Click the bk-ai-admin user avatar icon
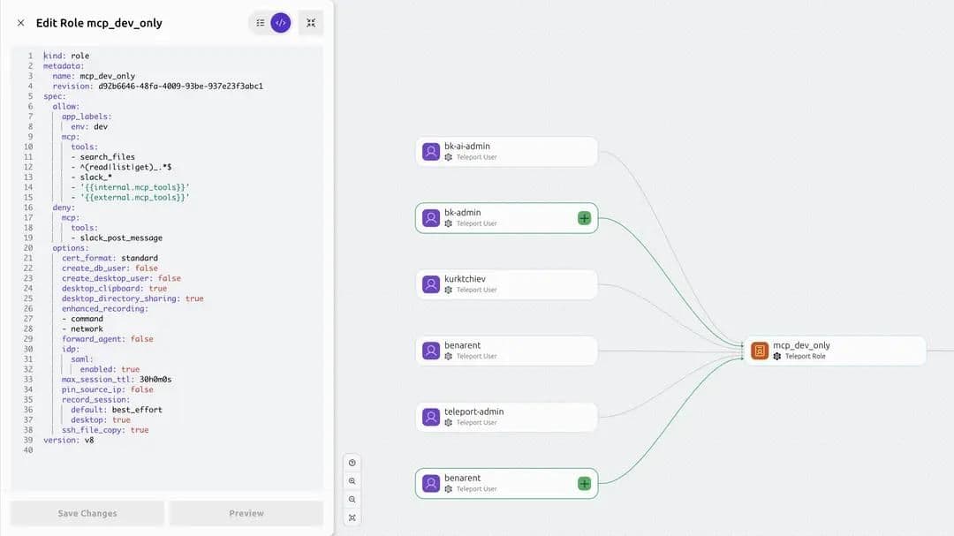Screen dimensions: 954x536 point(430,151)
